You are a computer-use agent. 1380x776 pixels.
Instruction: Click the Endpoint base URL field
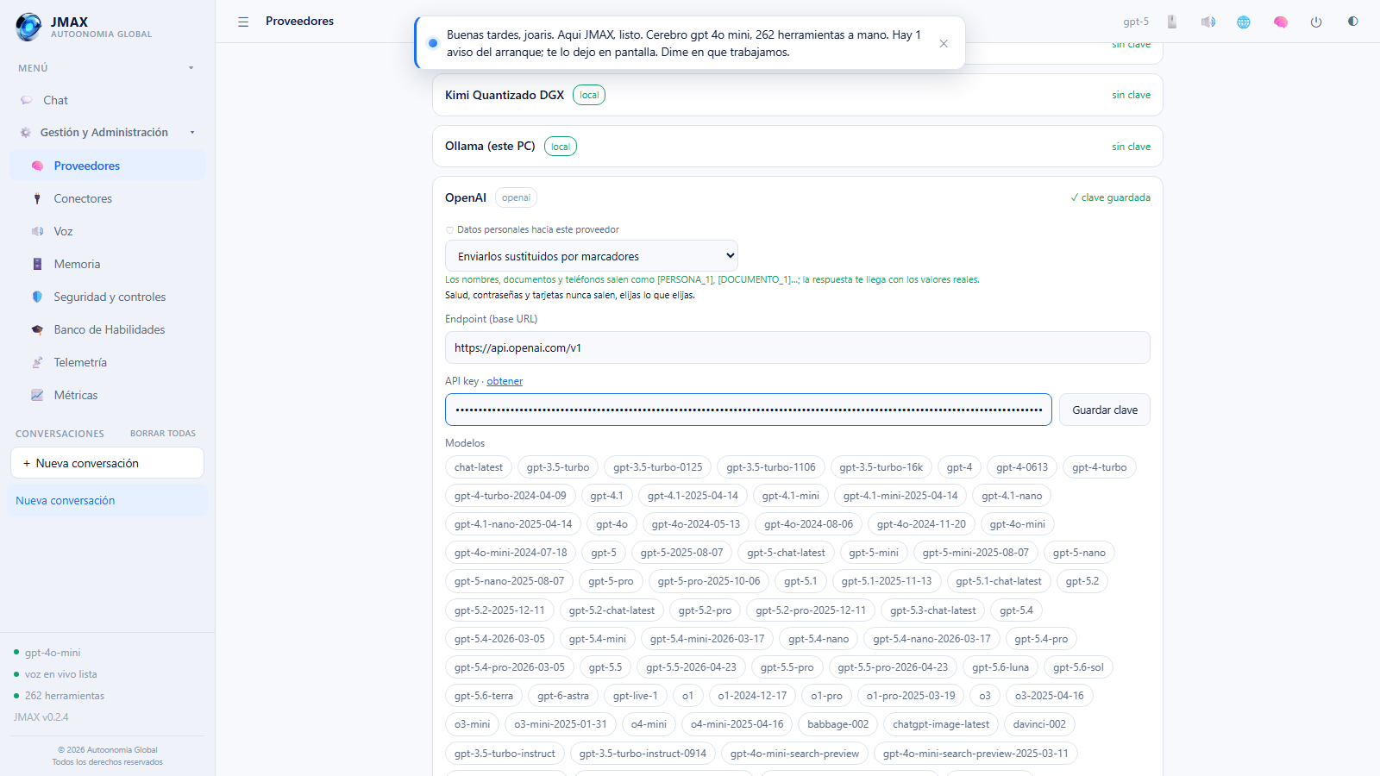pos(798,347)
